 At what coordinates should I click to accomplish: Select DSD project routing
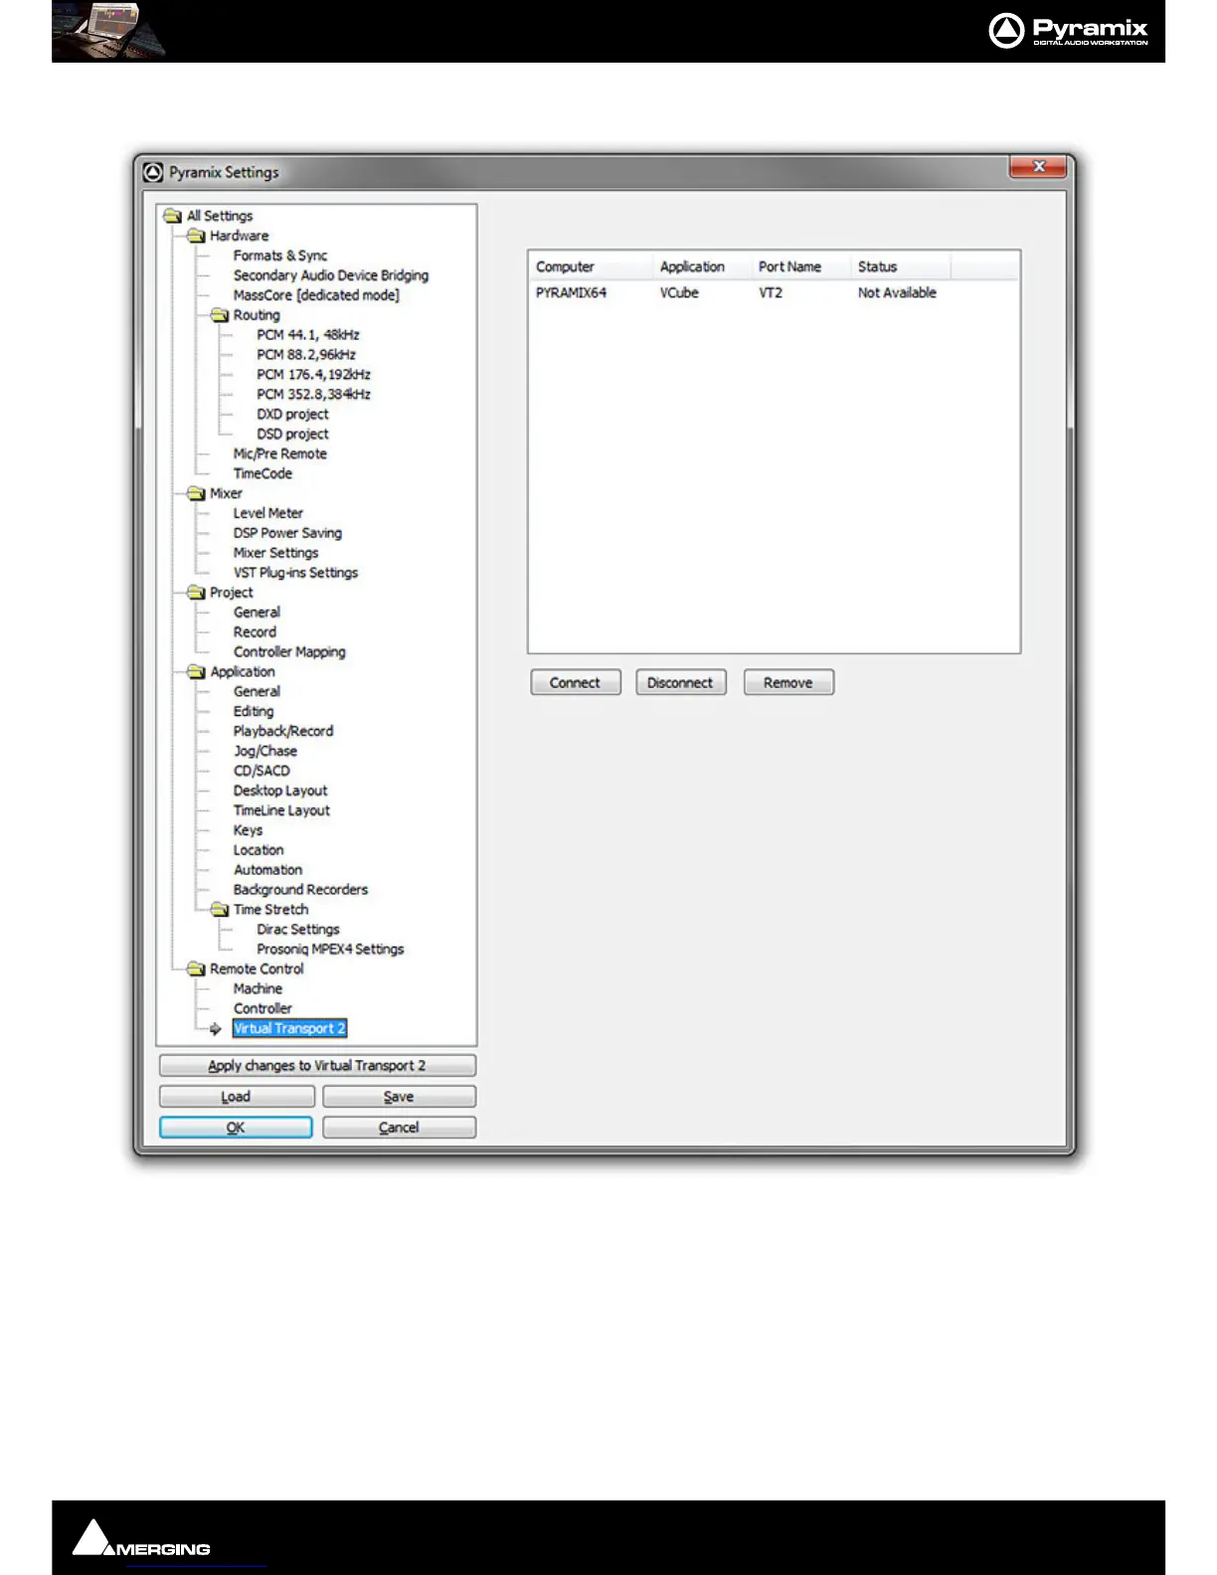pos(292,435)
